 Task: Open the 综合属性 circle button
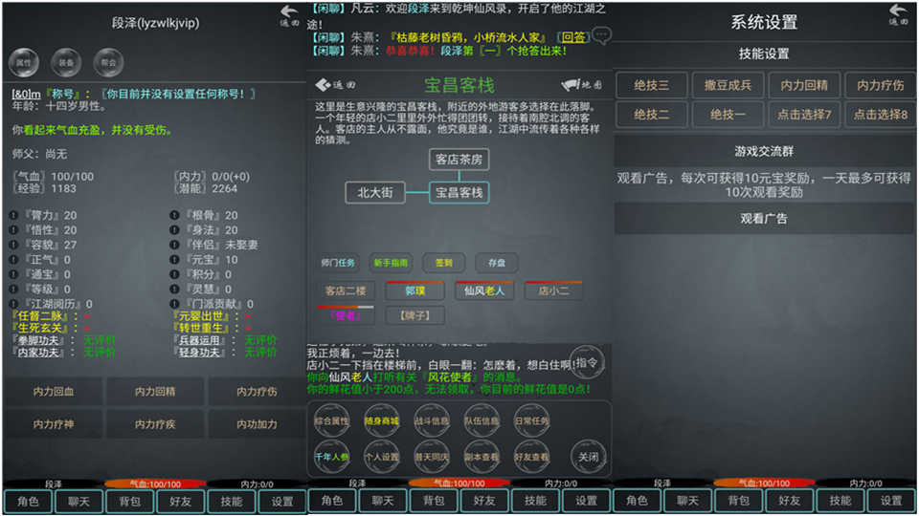coord(332,420)
